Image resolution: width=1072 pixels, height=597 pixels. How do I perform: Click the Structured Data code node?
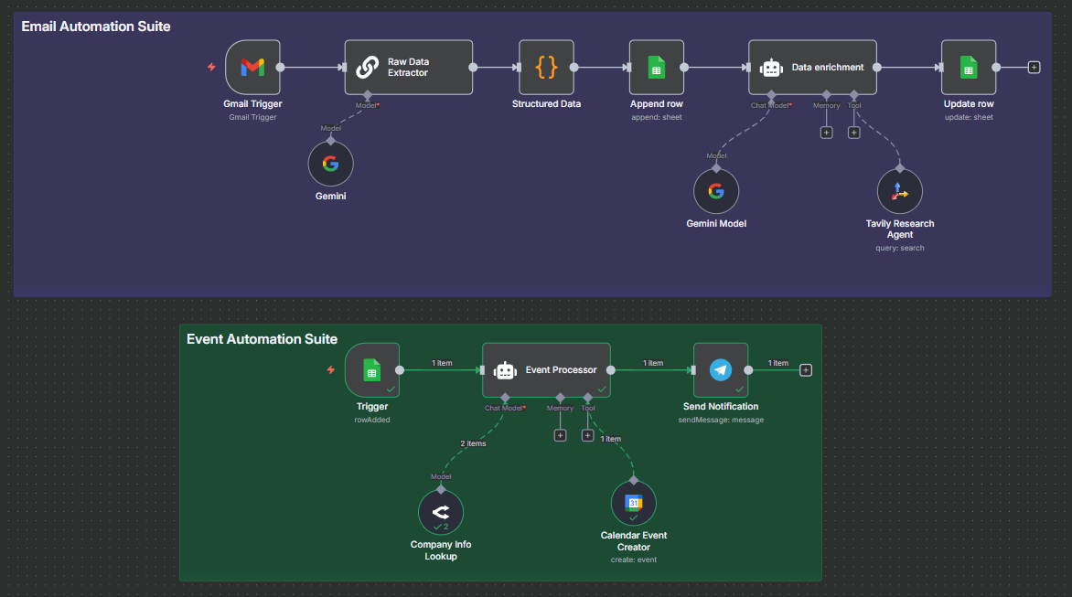[x=546, y=67]
